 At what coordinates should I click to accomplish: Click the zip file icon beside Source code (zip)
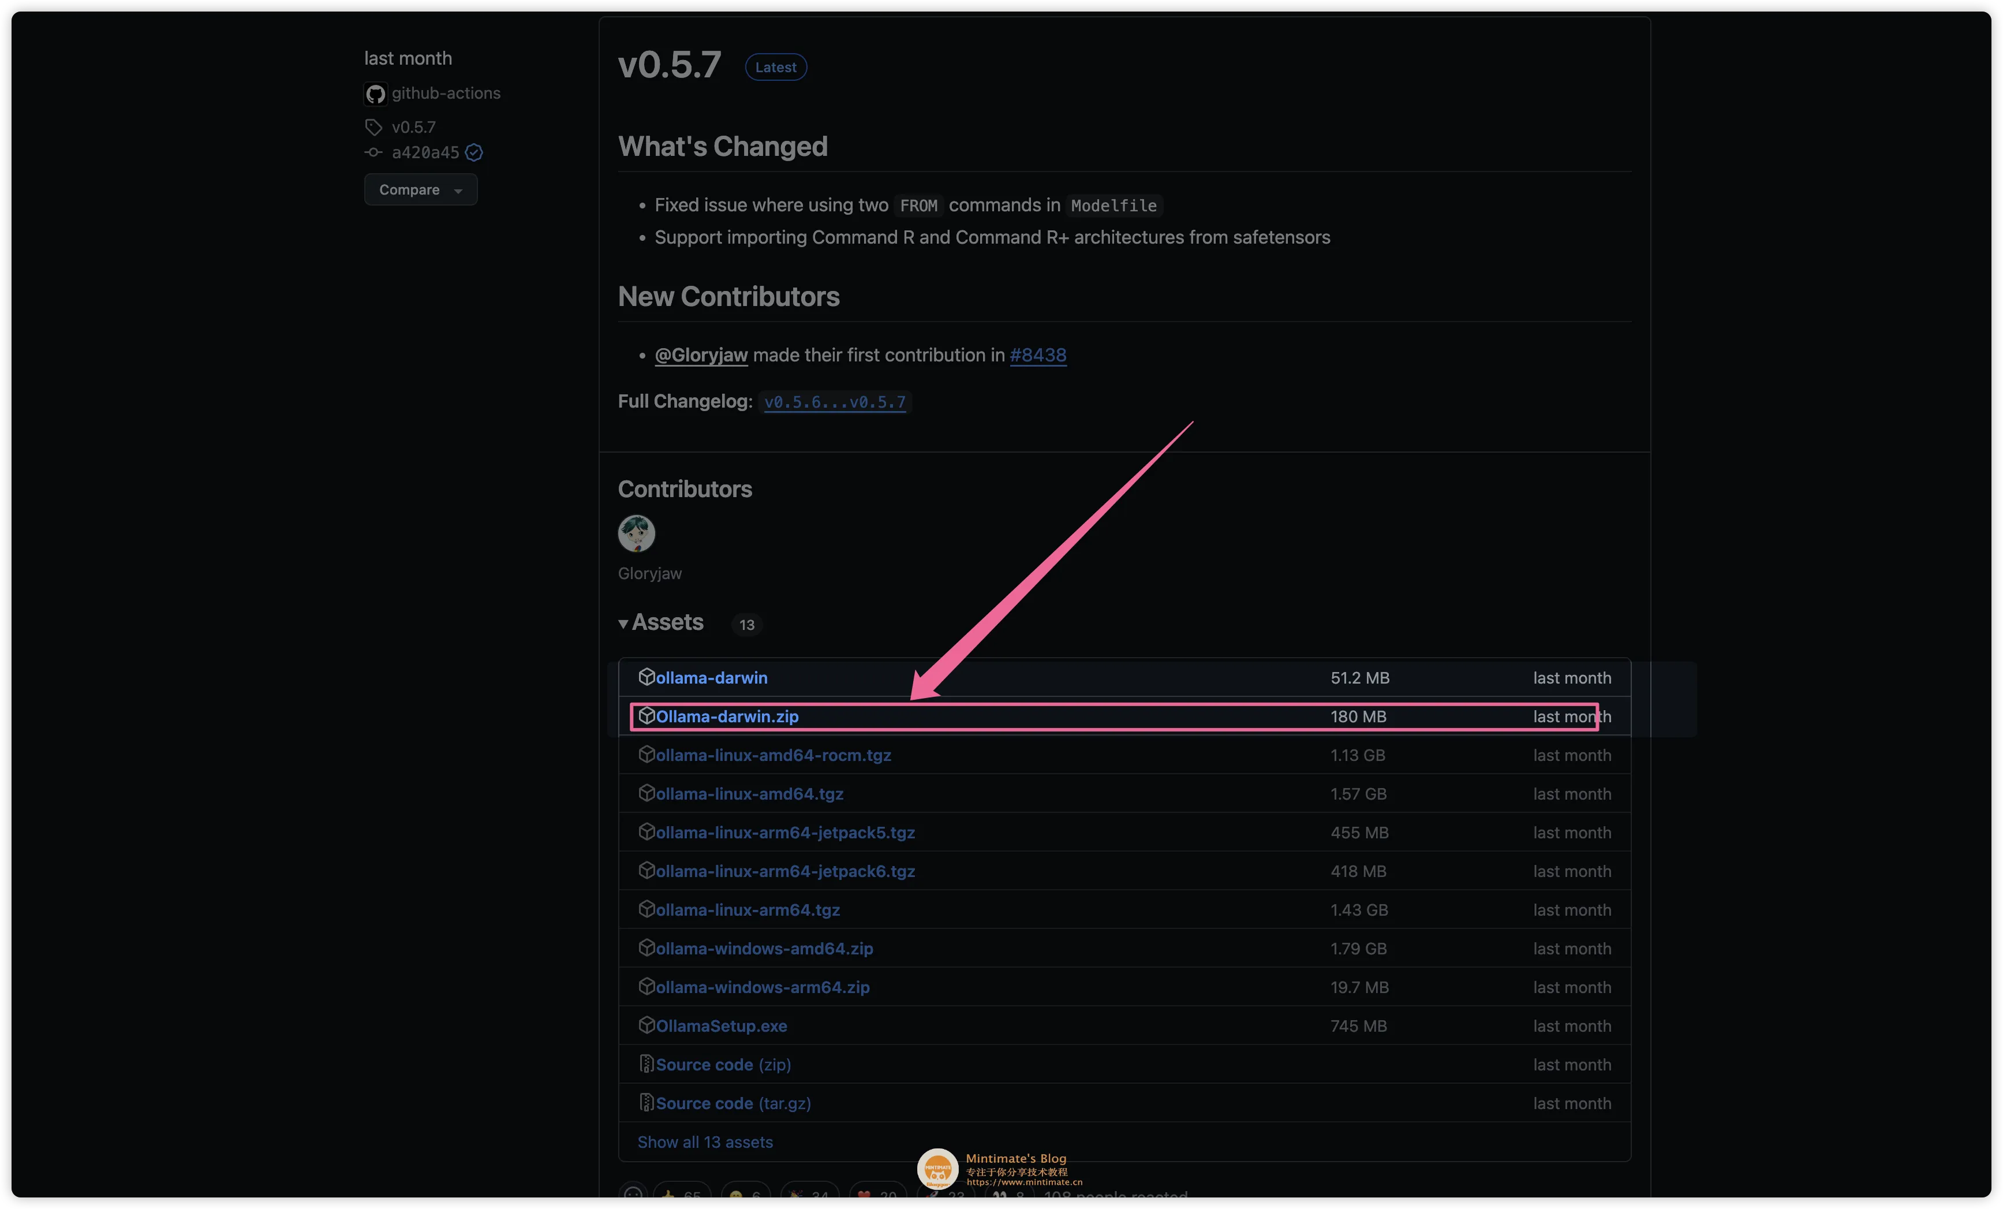point(645,1064)
